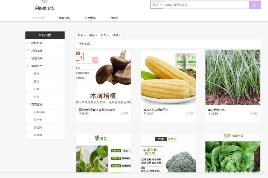This screenshot has height=178, width=268.
Task: Click the 网络菜市场 site logo
Action: (45, 6)
